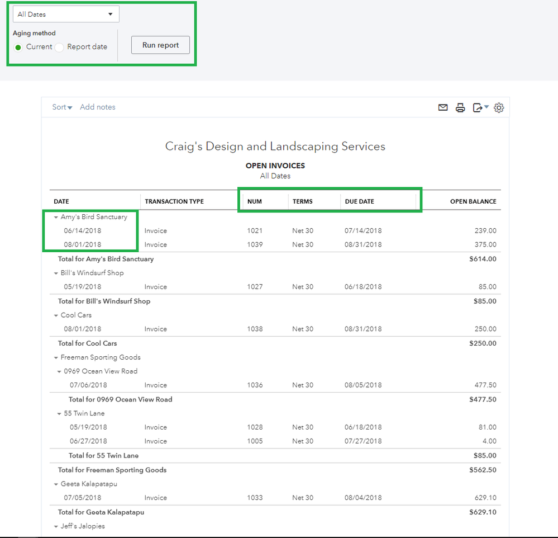Open invoice 1036 under 0969 Ocean View Road
The width and height of the screenshot is (558, 538).
click(x=255, y=385)
